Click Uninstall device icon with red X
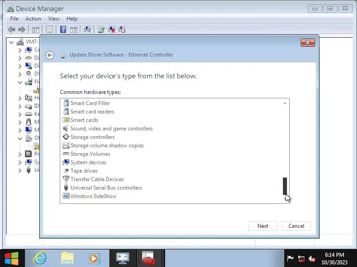This screenshot has height=267, width=357. click(x=112, y=29)
